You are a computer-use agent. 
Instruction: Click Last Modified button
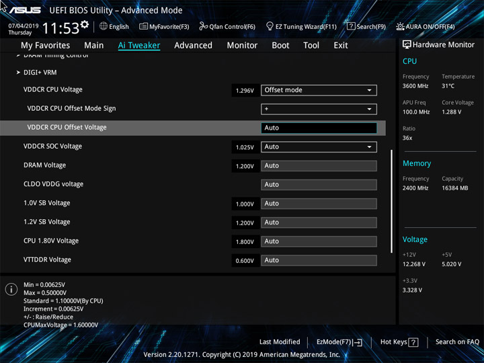(x=280, y=342)
